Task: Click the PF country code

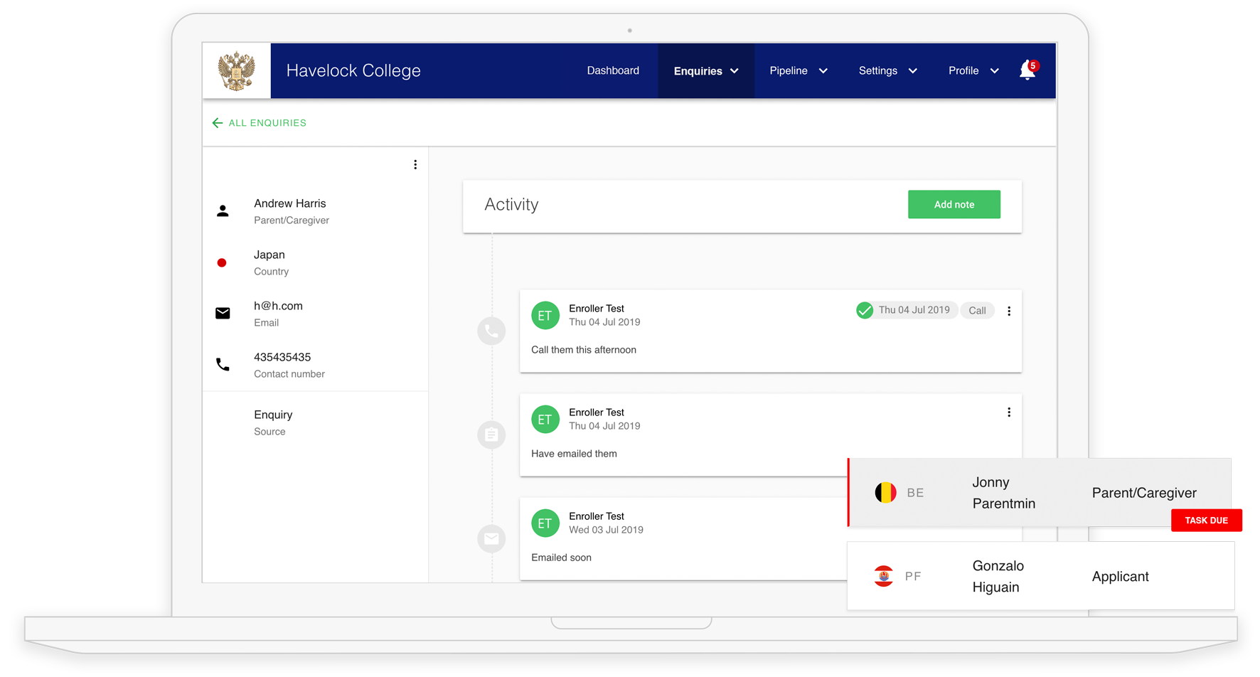Action: 913,577
